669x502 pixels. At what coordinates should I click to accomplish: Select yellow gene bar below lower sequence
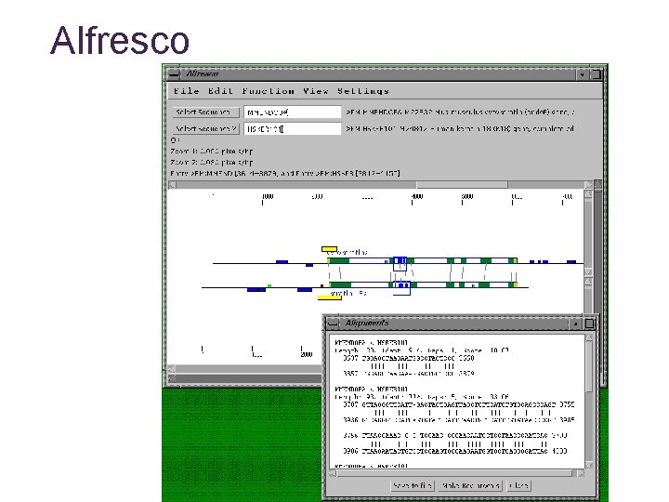point(329,297)
